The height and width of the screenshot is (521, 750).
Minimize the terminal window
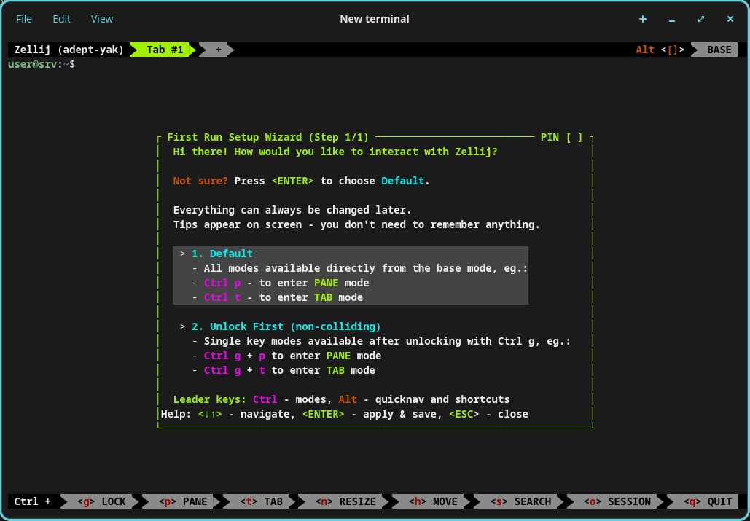pyautogui.click(x=672, y=19)
